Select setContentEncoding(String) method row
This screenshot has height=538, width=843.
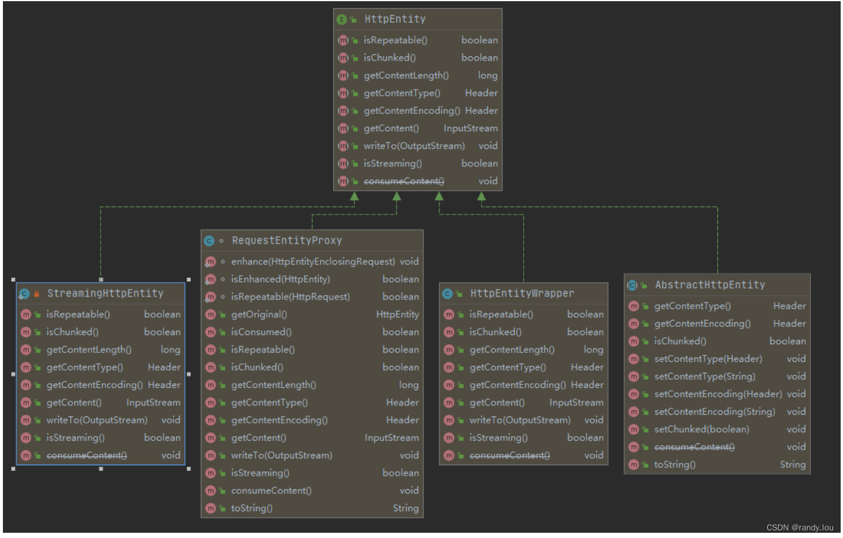coord(717,412)
